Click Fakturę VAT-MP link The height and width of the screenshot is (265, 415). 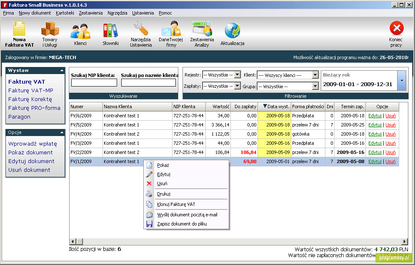point(31,90)
